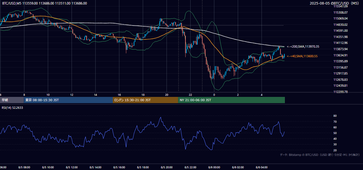
Task: Click the 8/5 20:00 time axis label
Action: [167, 167]
